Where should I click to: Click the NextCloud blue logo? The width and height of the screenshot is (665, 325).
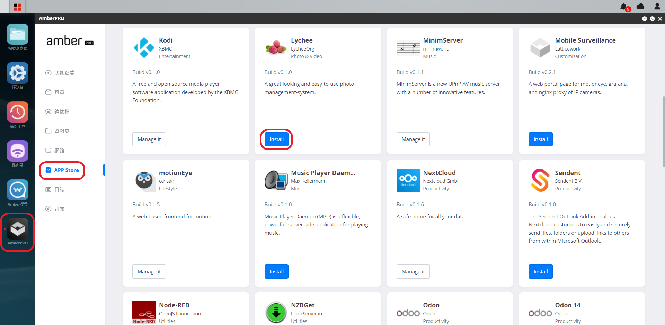coord(408,180)
